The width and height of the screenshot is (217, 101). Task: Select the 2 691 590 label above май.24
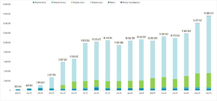[52, 75]
